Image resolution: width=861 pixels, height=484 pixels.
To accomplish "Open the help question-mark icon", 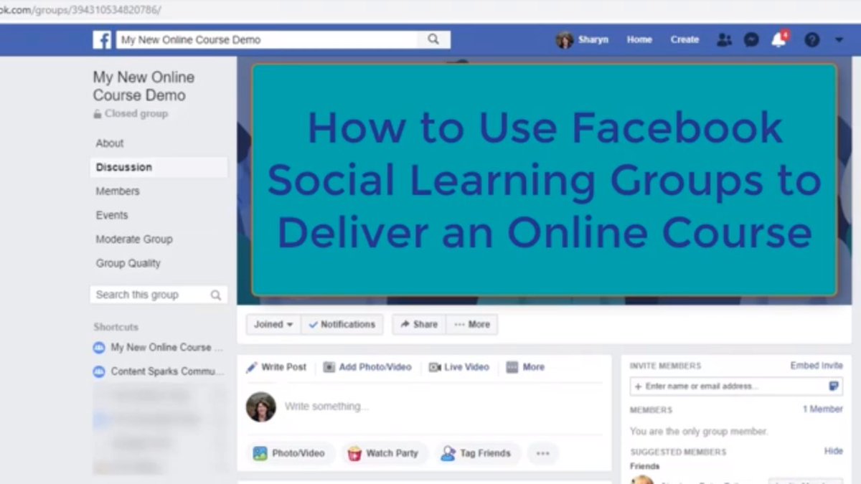I will tap(811, 40).
